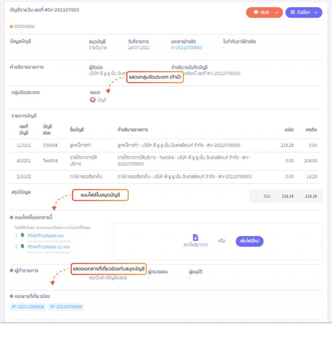The image size is (332, 345).
Task: Open reference document IV-20210700003 link
Action: pos(186,48)
